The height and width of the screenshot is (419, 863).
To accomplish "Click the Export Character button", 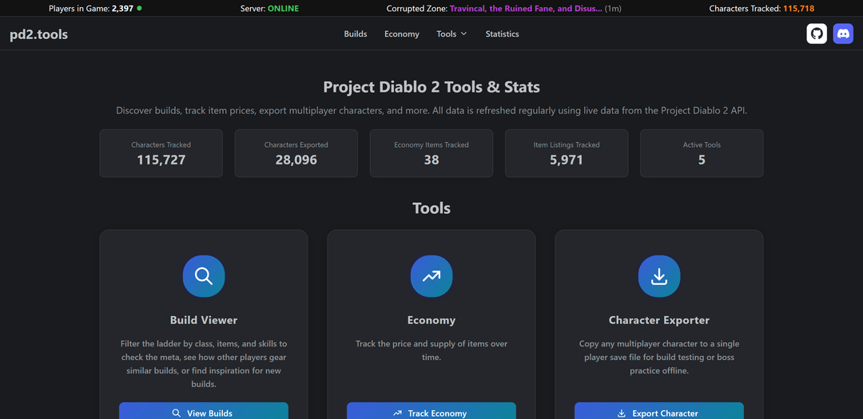I will pos(659,411).
